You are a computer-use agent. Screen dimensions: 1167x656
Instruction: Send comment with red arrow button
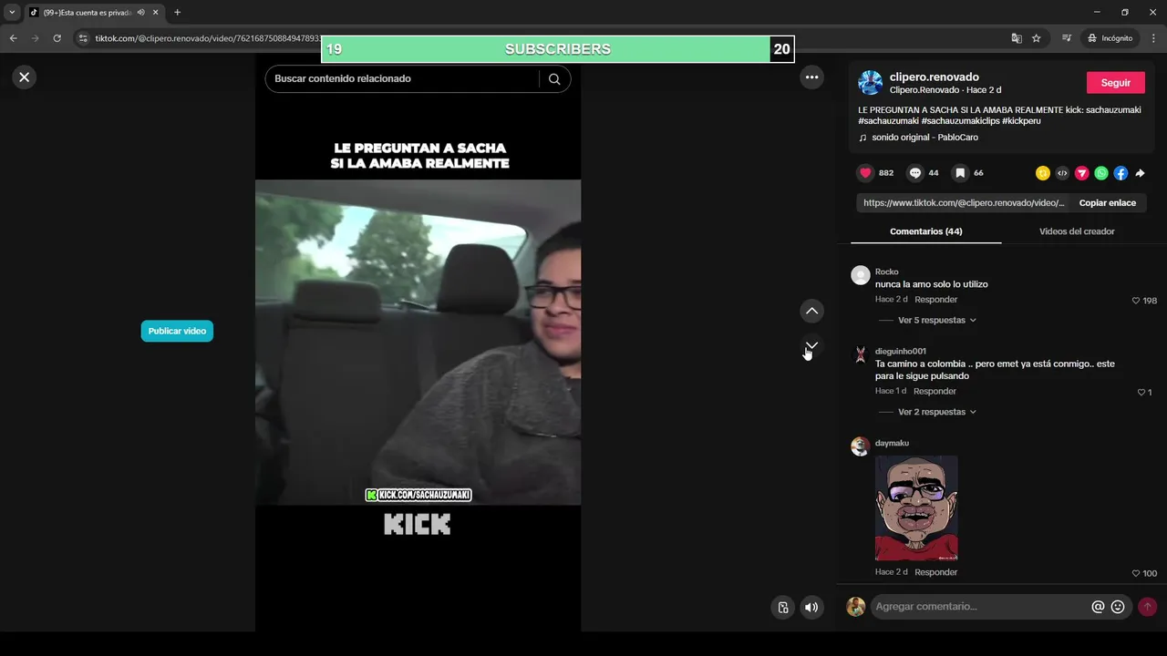(1147, 607)
